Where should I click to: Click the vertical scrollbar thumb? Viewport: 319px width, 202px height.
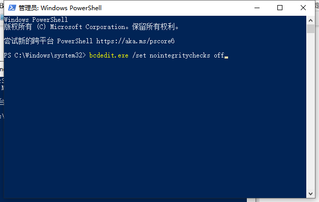click(310, 28)
